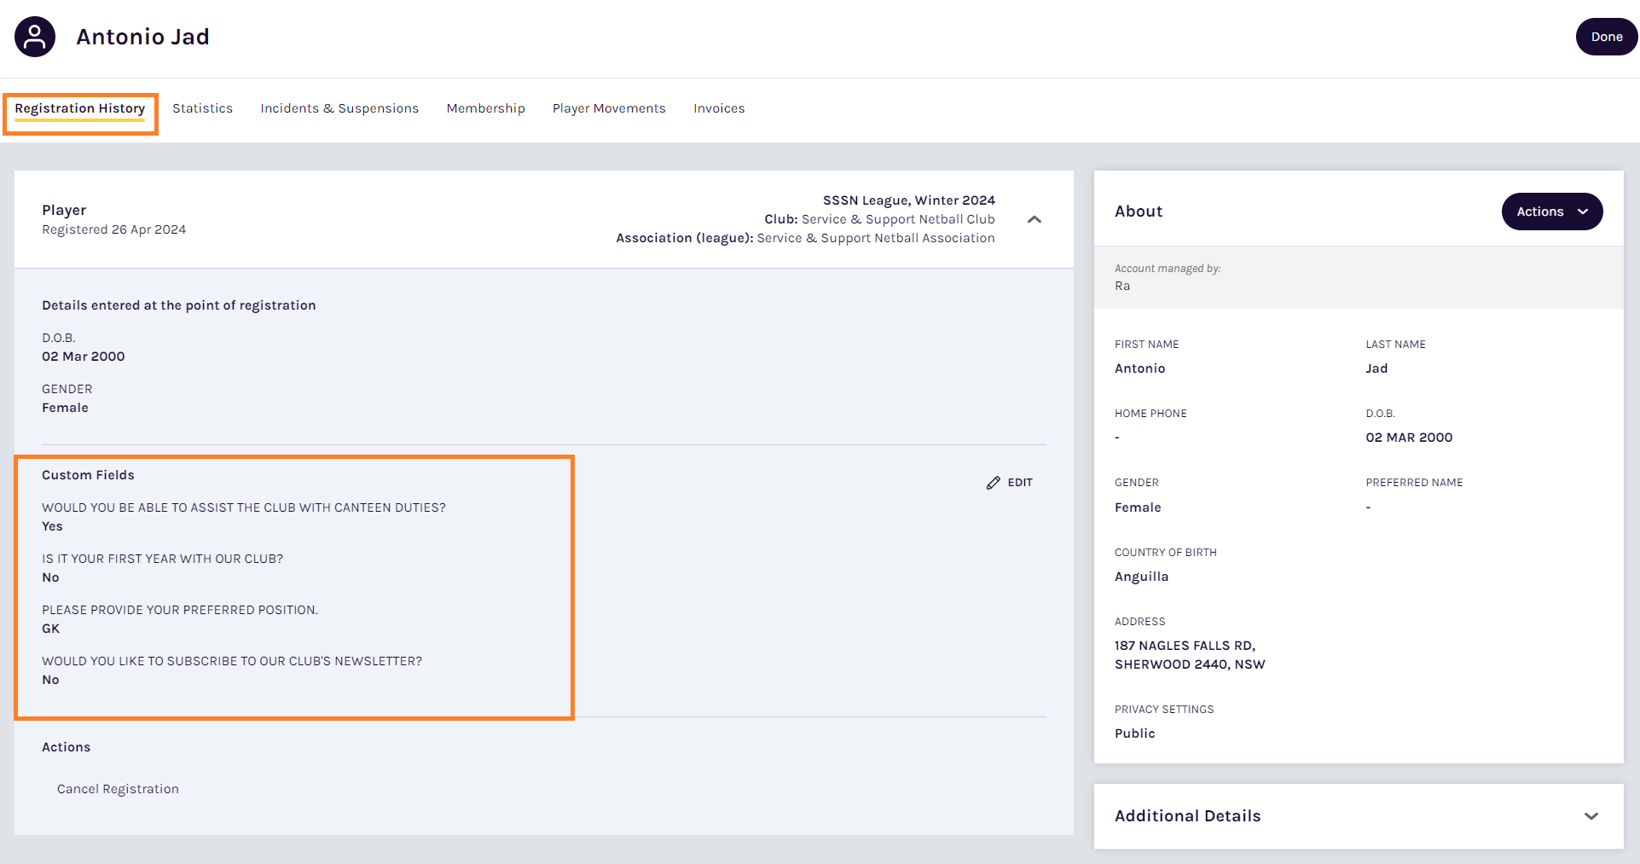Image resolution: width=1640 pixels, height=864 pixels.
Task: Click '02 Mar 2000' D.O.B. value in registration
Action: pyautogui.click(x=84, y=357)
